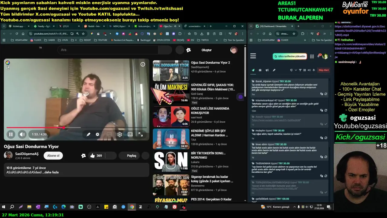Image resolution: width=387 pixels, height=218 pixels.
Task: Open the taskbar clock and date
Action: (319, 207)
